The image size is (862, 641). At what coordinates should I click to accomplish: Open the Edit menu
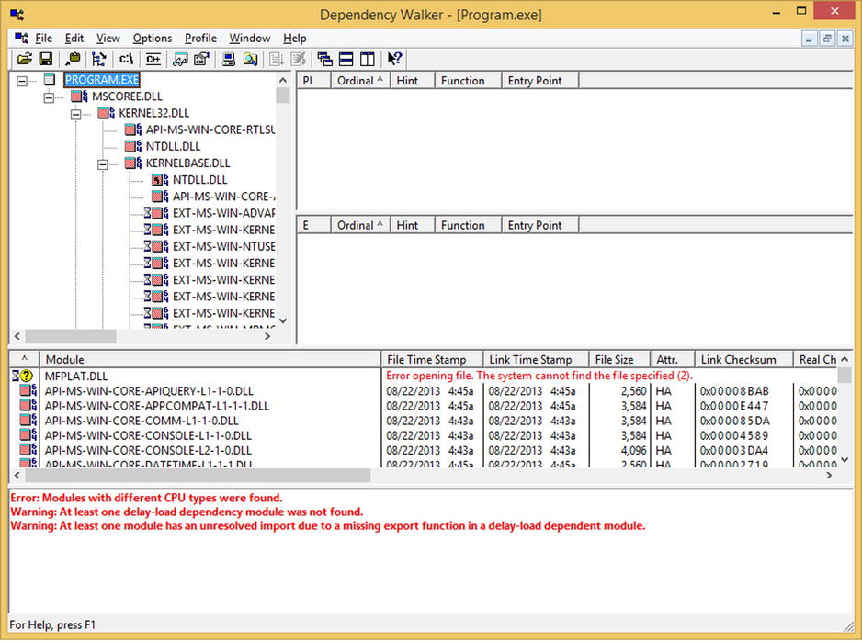pos(74,38)
